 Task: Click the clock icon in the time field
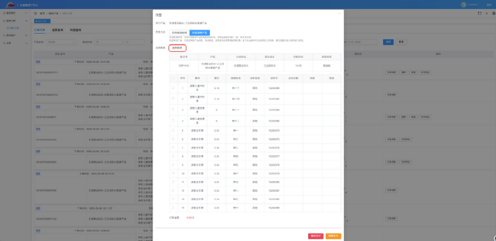127,42
